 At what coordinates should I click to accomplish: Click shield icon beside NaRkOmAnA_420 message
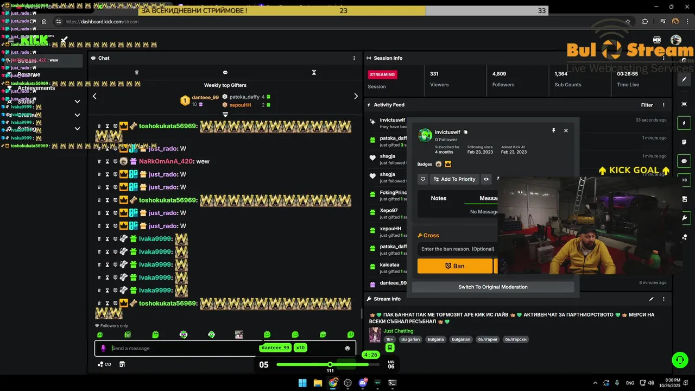[115, 161]
